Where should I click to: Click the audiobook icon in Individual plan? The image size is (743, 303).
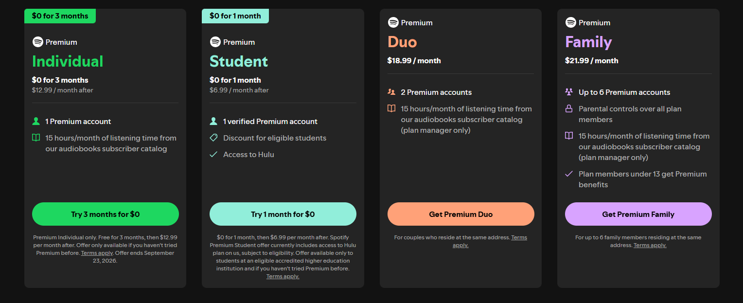click(x=36, y=138)
